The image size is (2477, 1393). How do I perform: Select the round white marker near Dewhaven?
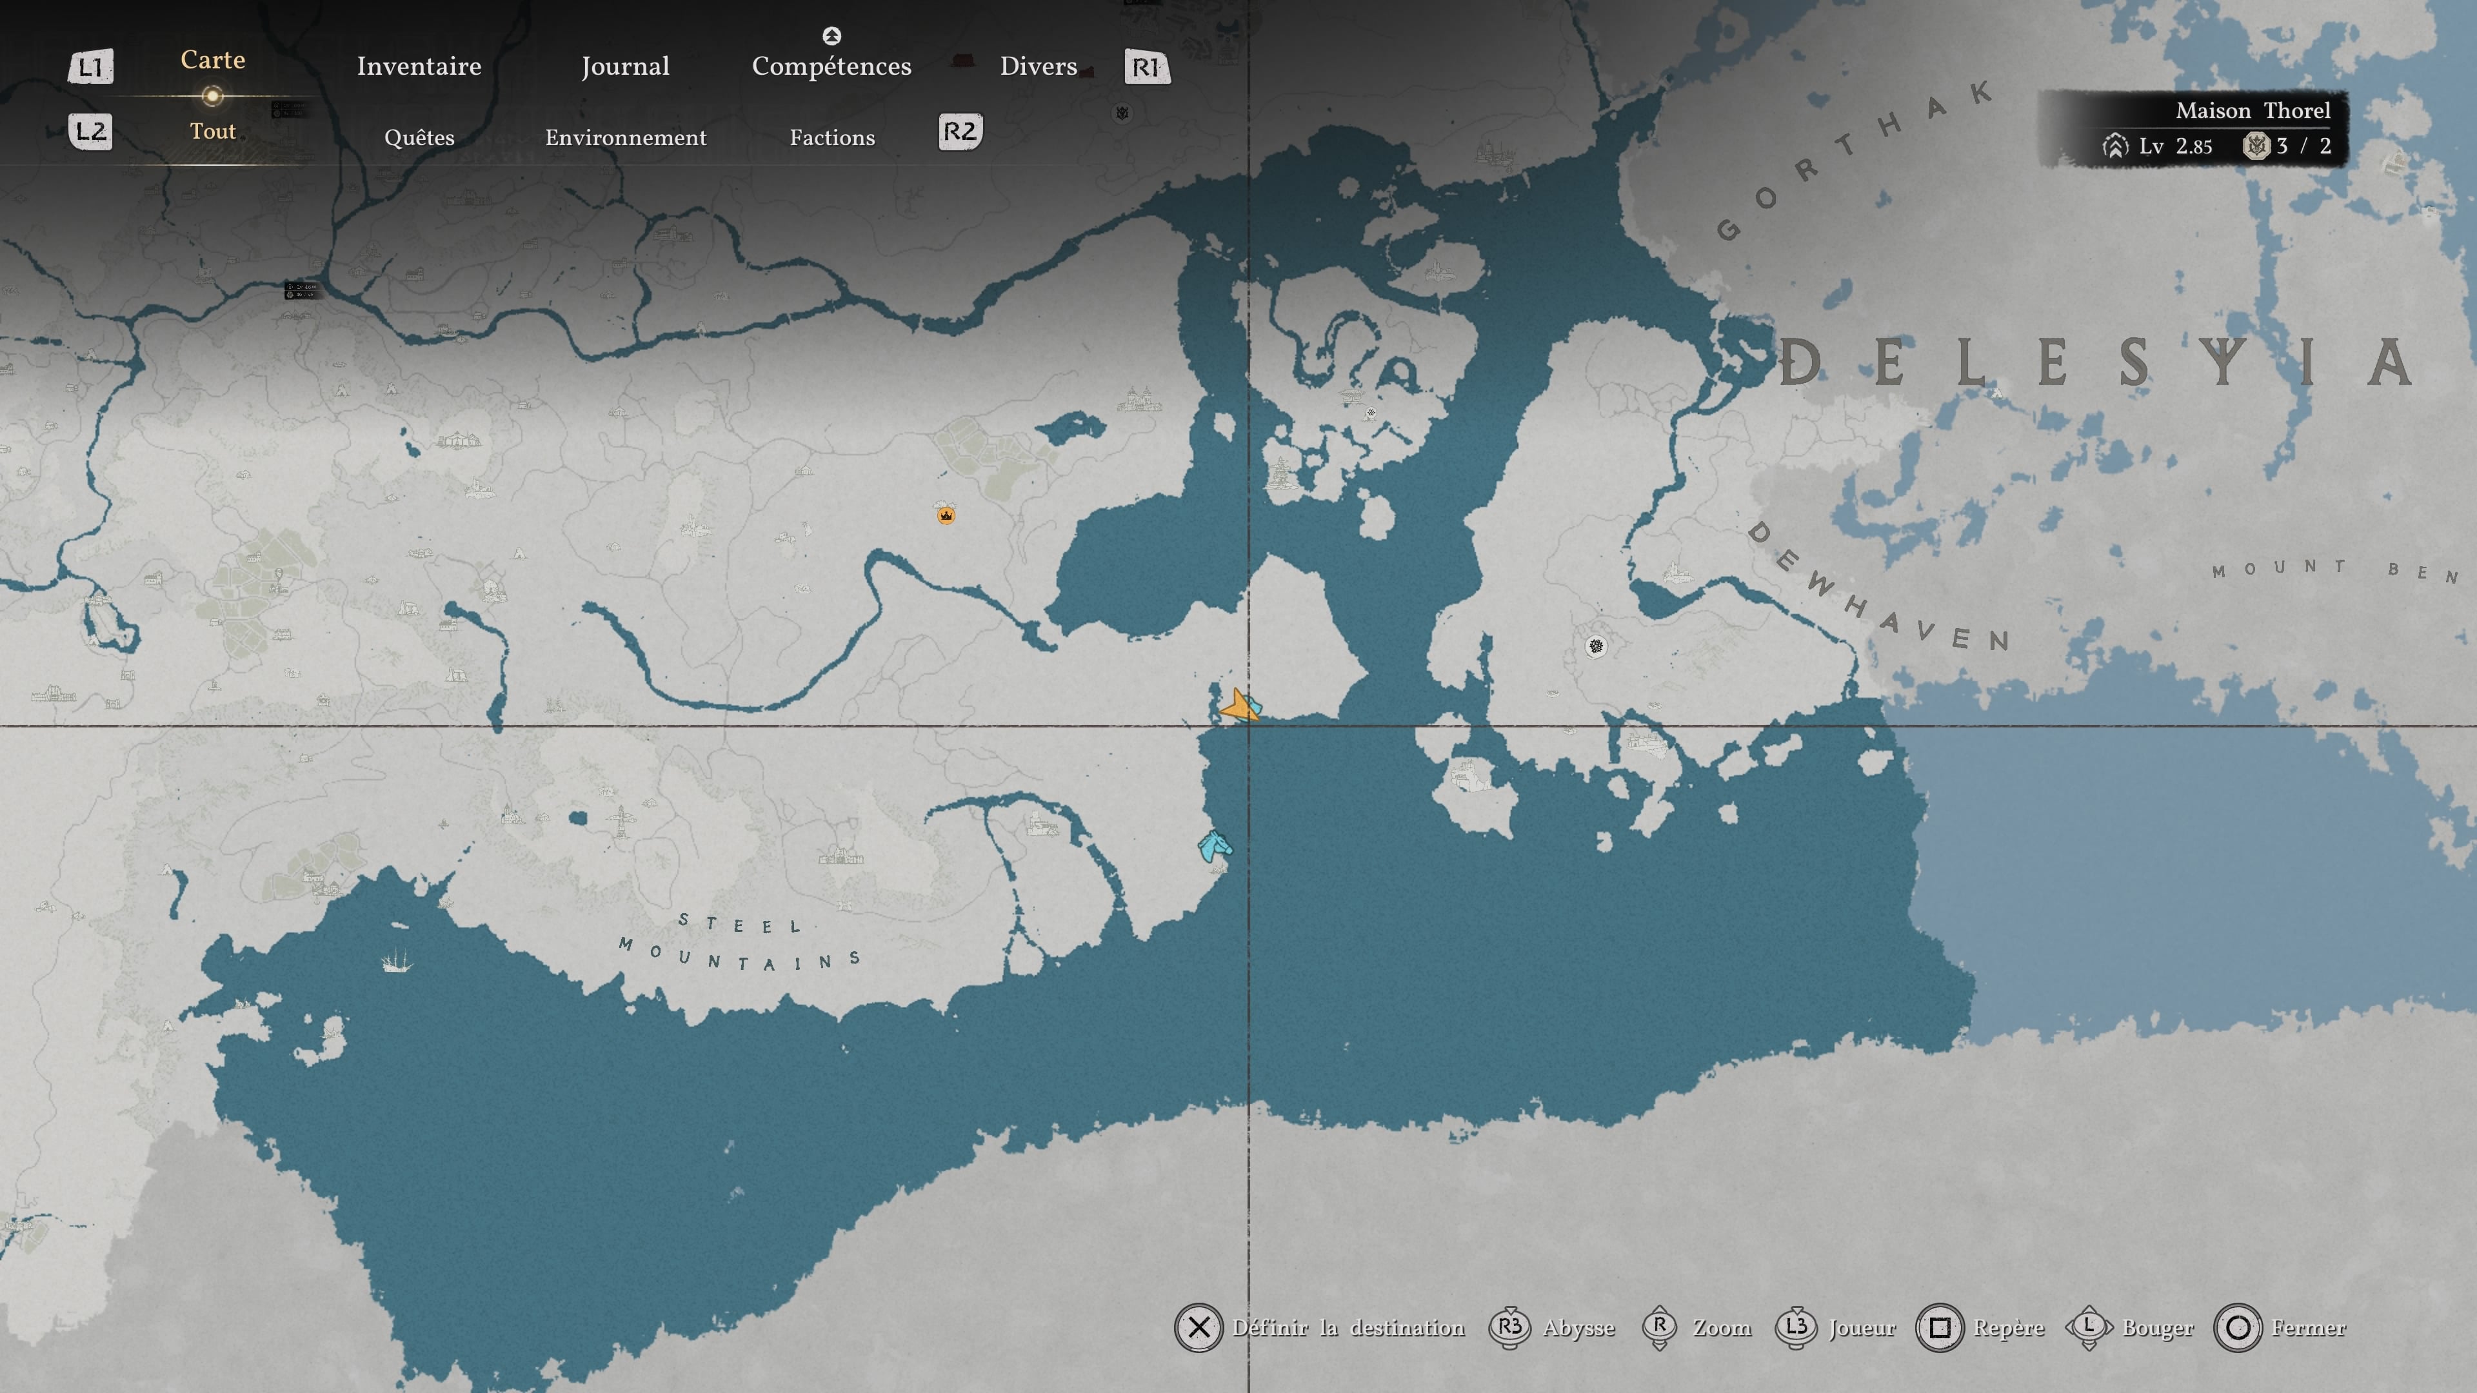tap(1597, 646)
